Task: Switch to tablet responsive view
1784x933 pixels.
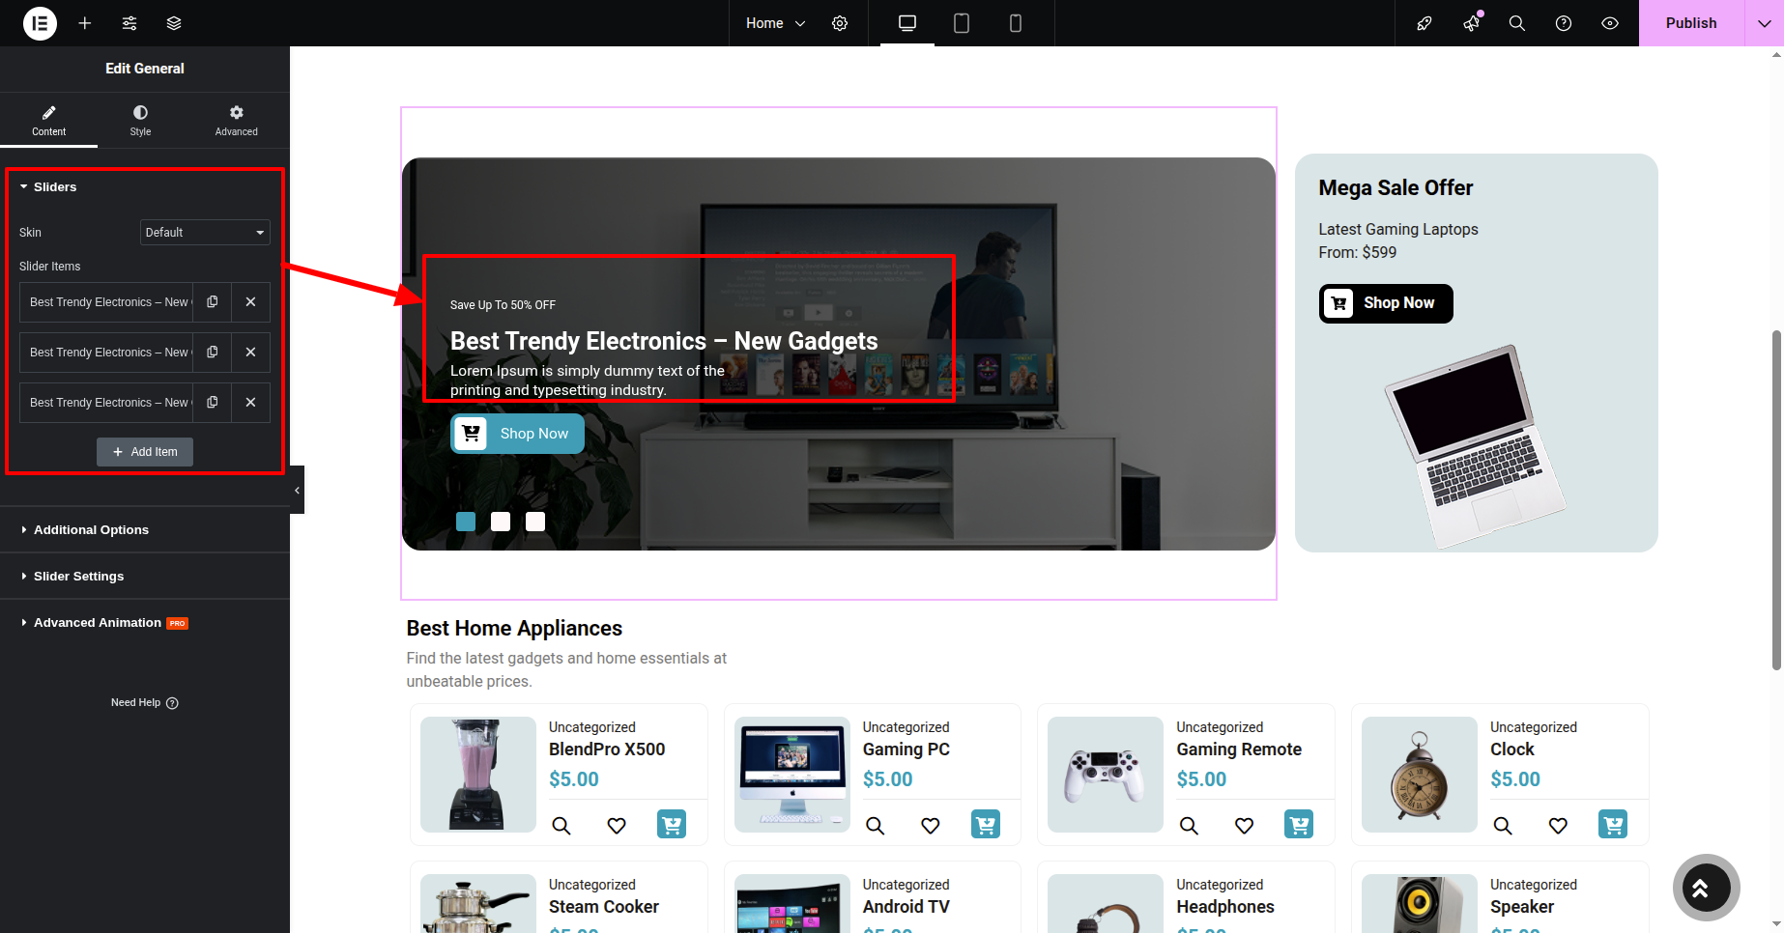Action: (x=962, y=23)
